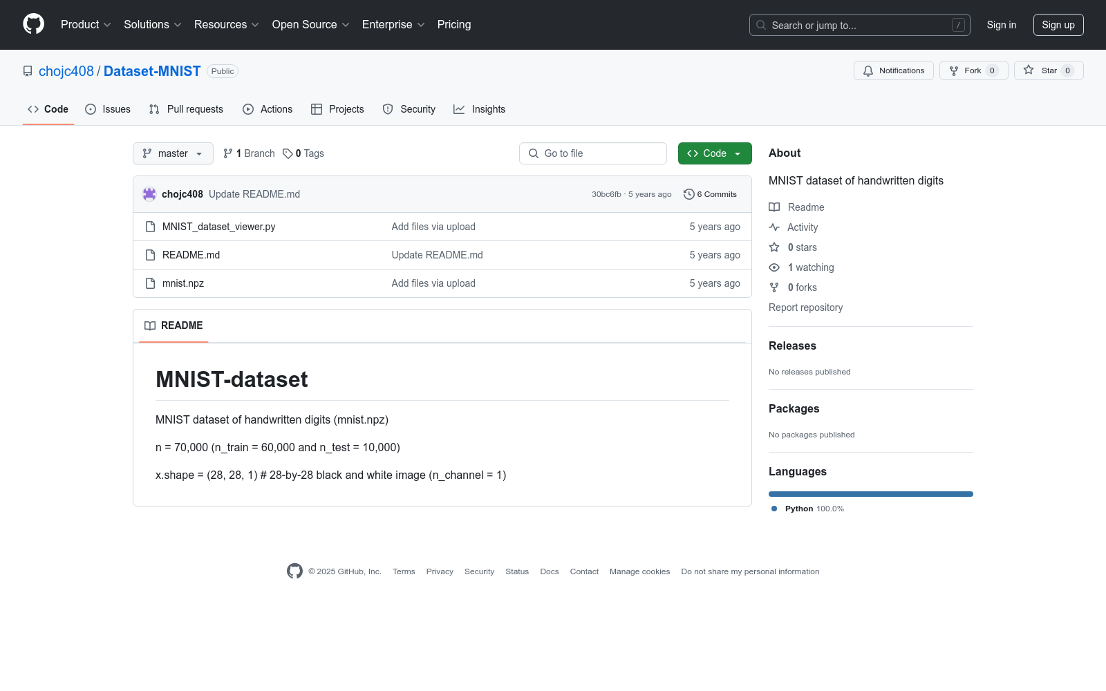1106x691 pixels.
Task: Open the Packages heading link
Action: pos(794,408)
